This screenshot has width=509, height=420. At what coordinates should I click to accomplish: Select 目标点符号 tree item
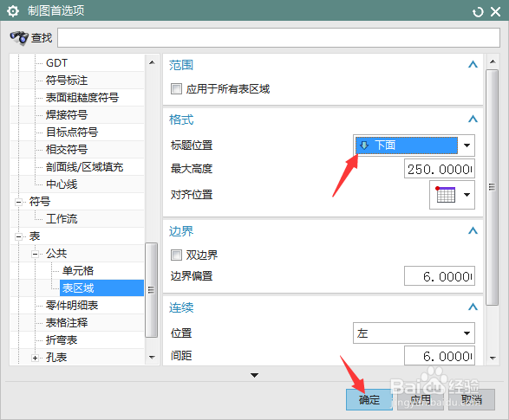click(x=72, y=132)
